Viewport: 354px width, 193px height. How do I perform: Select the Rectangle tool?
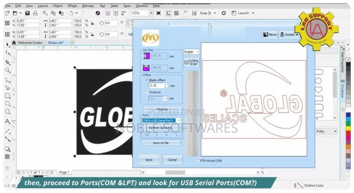[7, 96]
